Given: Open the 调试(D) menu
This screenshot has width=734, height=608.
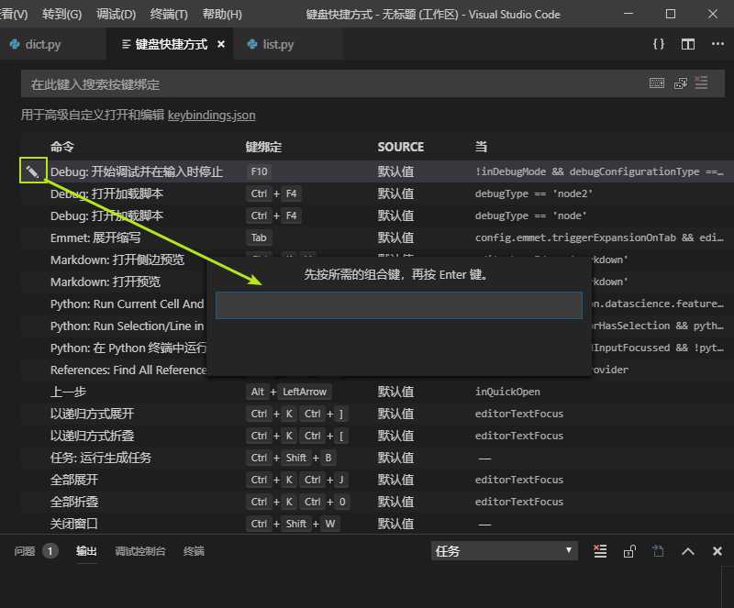Looking at the screenshot, I should tap(116, 15).
